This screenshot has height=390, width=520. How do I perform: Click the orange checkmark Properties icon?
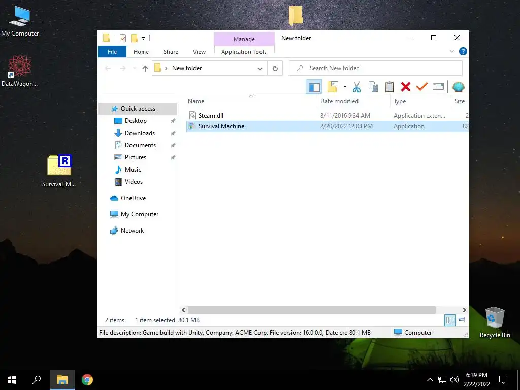click(422, 87)
